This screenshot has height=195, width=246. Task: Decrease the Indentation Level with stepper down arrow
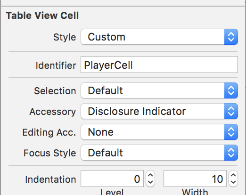point(150,182)
